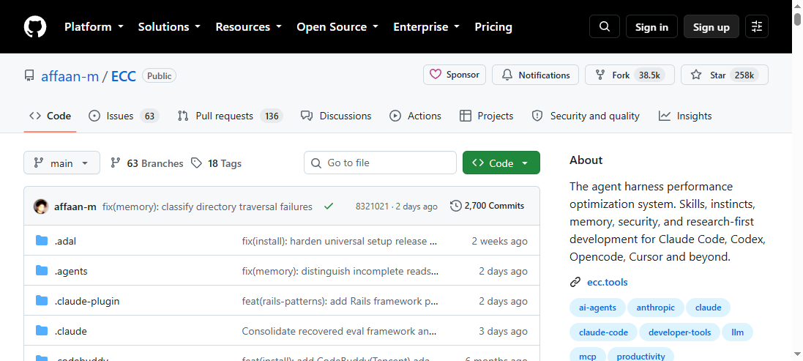Go to the GitHub homepage logo
Viewport: 803px width, 361px height.
tap(35, 26)
